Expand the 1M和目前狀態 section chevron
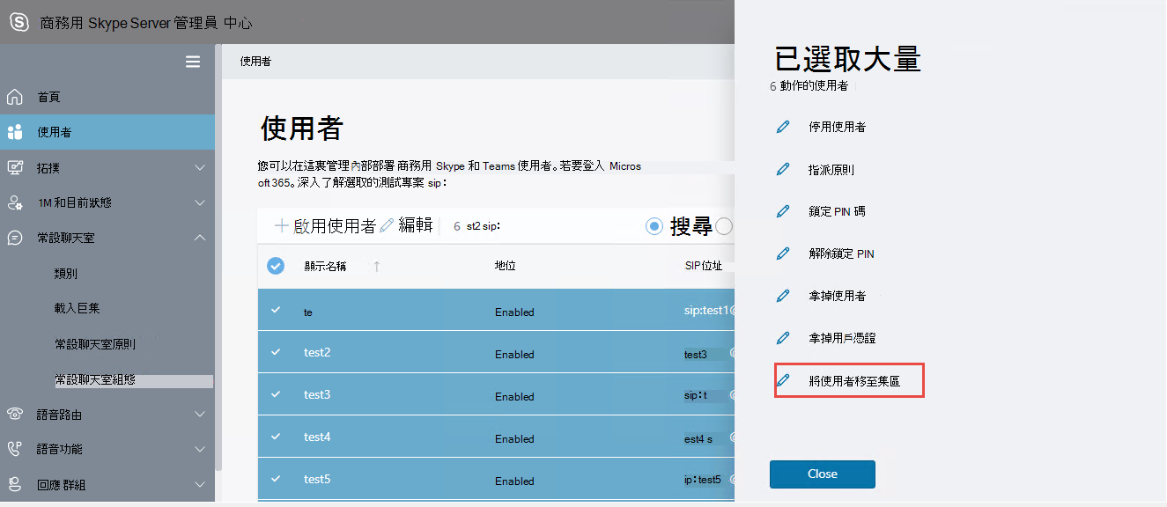Image resolution: width=1167 pixels, height=507 pixels. click(x=200, y=202)
